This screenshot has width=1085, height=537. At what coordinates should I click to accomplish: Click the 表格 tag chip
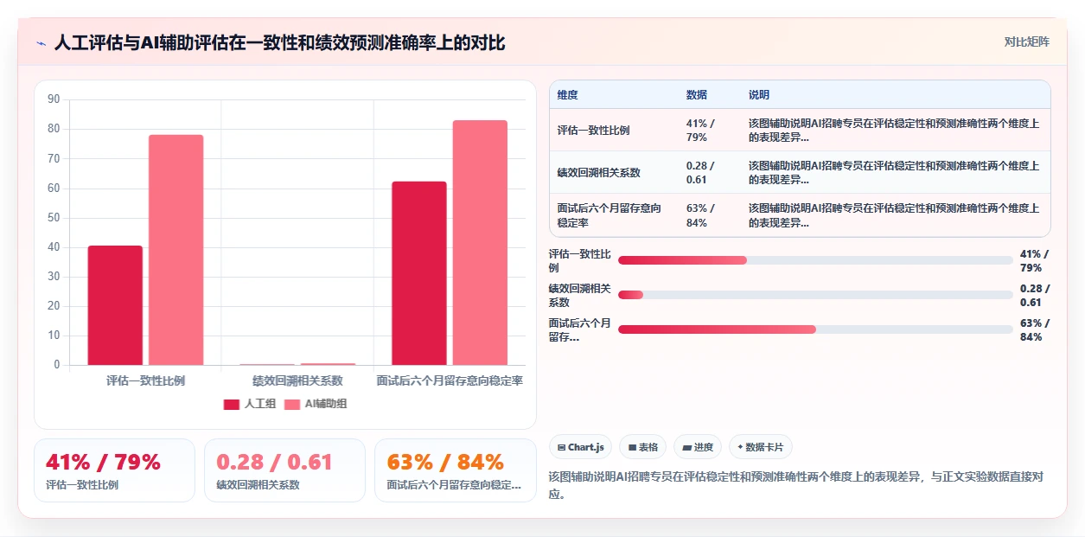click(x=642, y=447)
